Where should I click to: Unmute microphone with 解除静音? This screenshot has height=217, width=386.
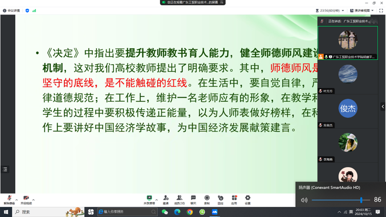pyautogui.click(x=9, y=199)
